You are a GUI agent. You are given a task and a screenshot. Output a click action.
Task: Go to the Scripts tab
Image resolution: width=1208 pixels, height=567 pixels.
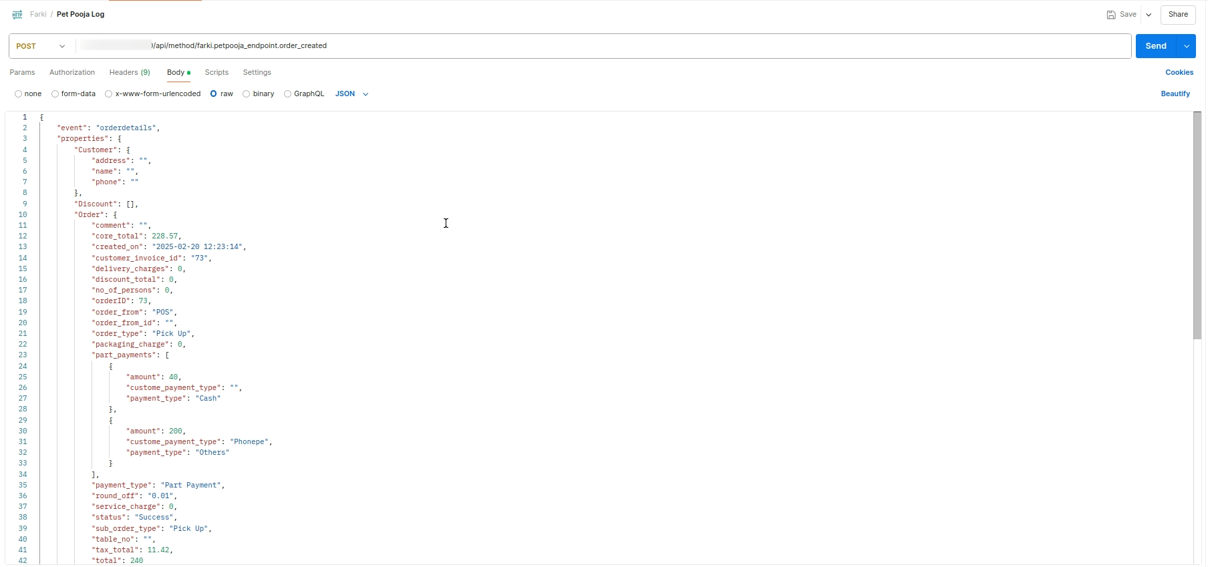click(x=216, y=73)
